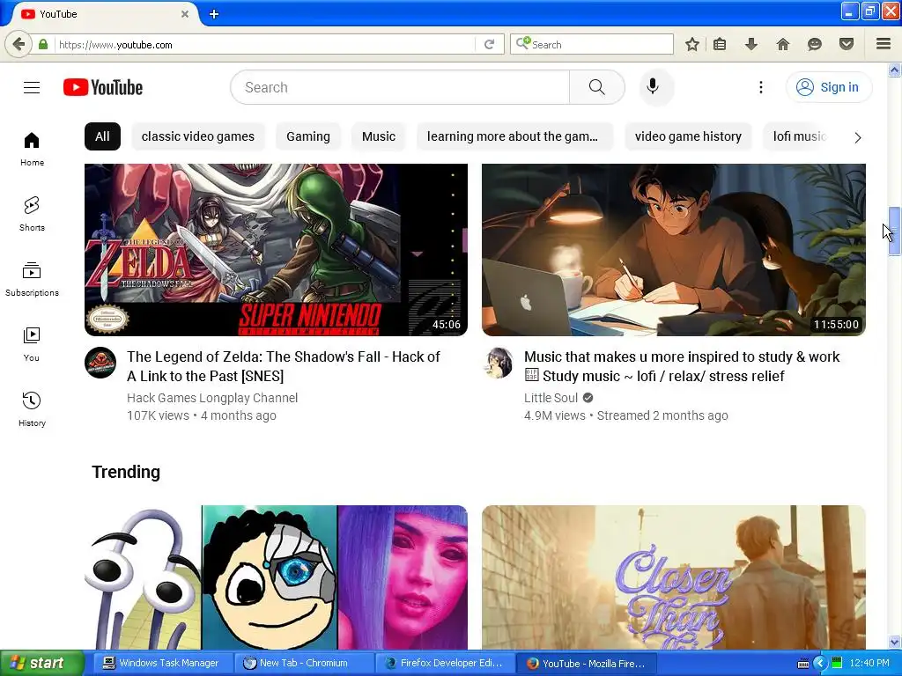Open History in YouTube sidebar
The image size is (902, 676).
[x=32, y=408]
